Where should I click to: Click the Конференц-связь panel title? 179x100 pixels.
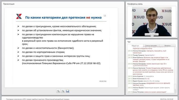[x=135, y=4]
